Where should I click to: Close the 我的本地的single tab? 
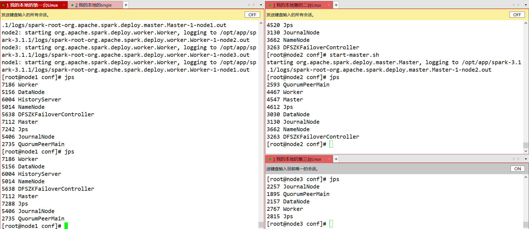[x=119, y=5]
